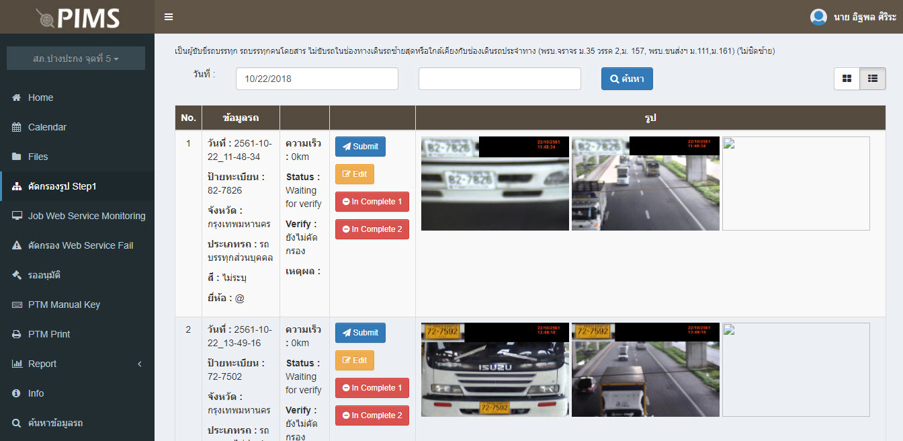Viewport: 903px width, 441px height.
Task: Edit row 1 plate 82-7826
Action: (x=355, y=174)
